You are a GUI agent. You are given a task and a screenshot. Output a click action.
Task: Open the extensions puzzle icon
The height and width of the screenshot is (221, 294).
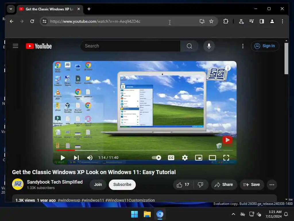[226, 21]
